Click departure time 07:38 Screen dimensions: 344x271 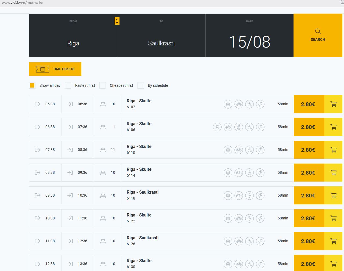[x=50, y=150]
